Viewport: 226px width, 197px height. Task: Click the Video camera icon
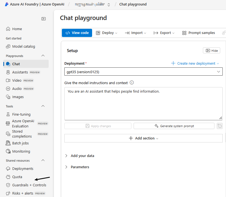8,80
